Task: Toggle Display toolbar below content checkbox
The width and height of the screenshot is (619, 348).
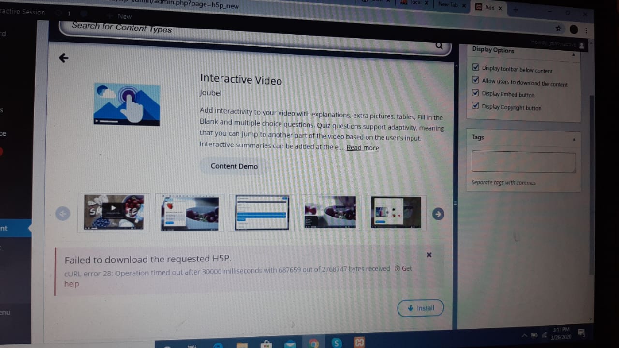Action: 475,67
